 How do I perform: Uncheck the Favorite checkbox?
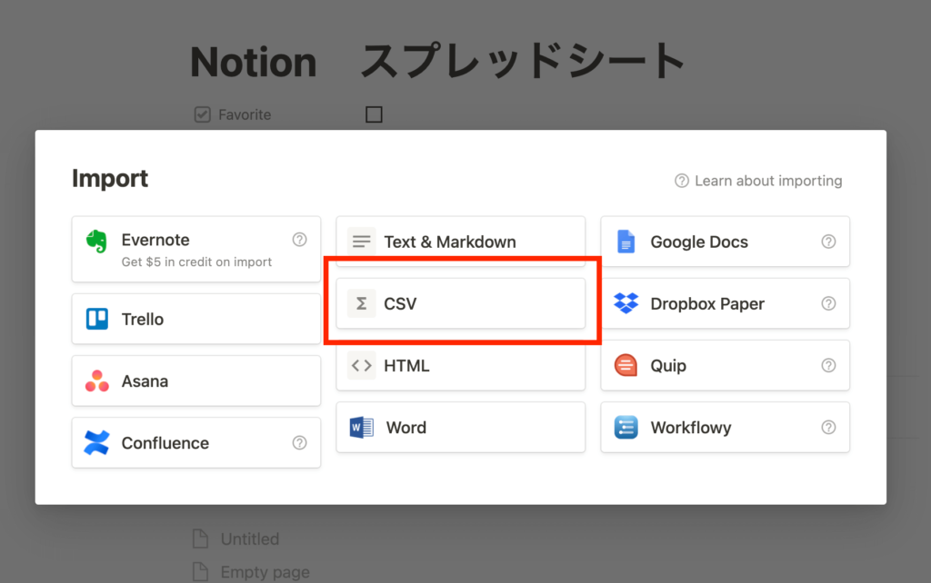201,114
